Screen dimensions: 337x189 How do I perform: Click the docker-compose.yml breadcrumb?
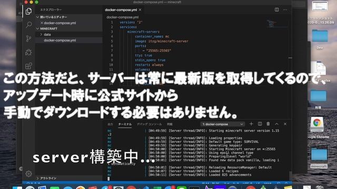pyautogui.click(x=123, y=17)
